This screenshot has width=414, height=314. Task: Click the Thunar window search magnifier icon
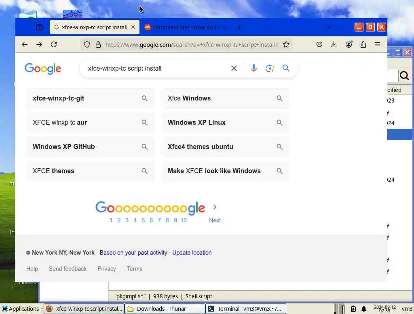pyautogui.click(x=404, y=75)
